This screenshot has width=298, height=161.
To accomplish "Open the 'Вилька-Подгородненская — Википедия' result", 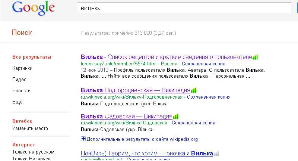I will tap(136, 90).
